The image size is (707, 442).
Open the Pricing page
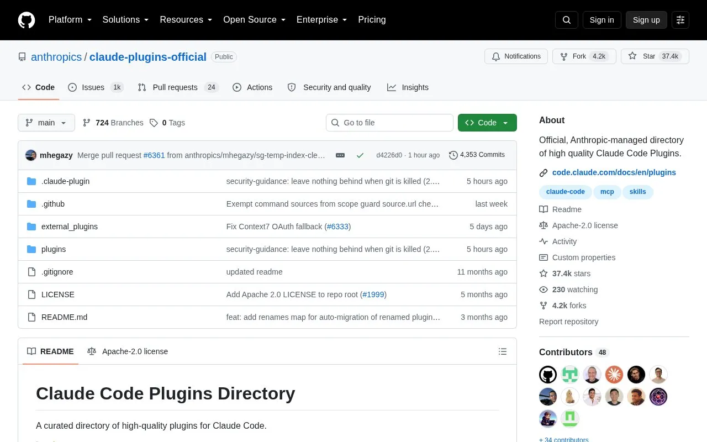372,20
